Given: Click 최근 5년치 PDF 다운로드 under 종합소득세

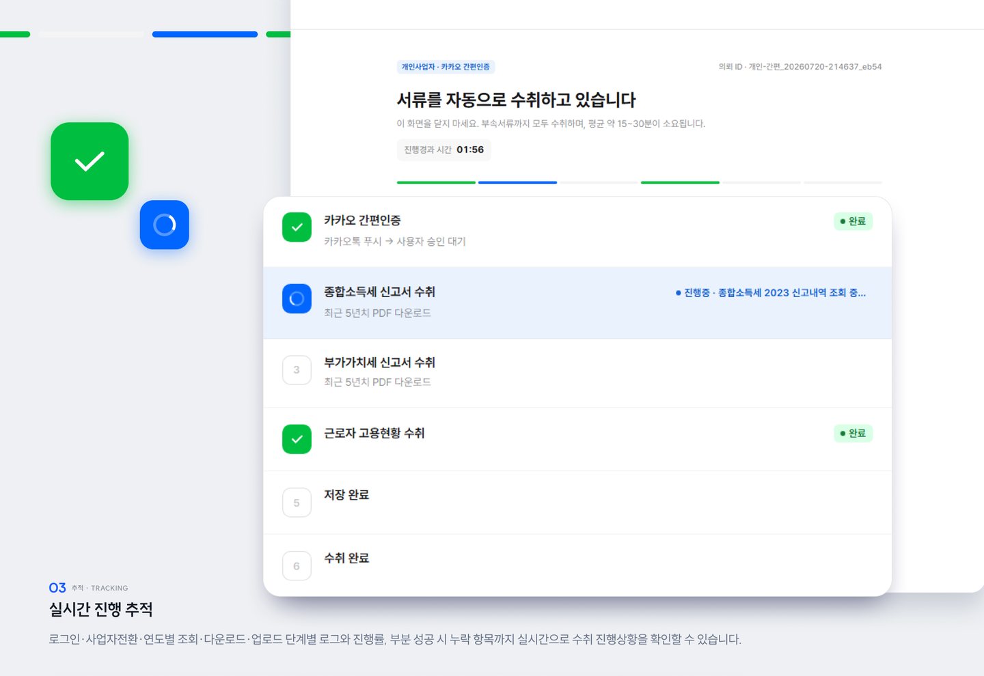Looking at the screenshot, I should pyautogui.click(x=377, y=313).
